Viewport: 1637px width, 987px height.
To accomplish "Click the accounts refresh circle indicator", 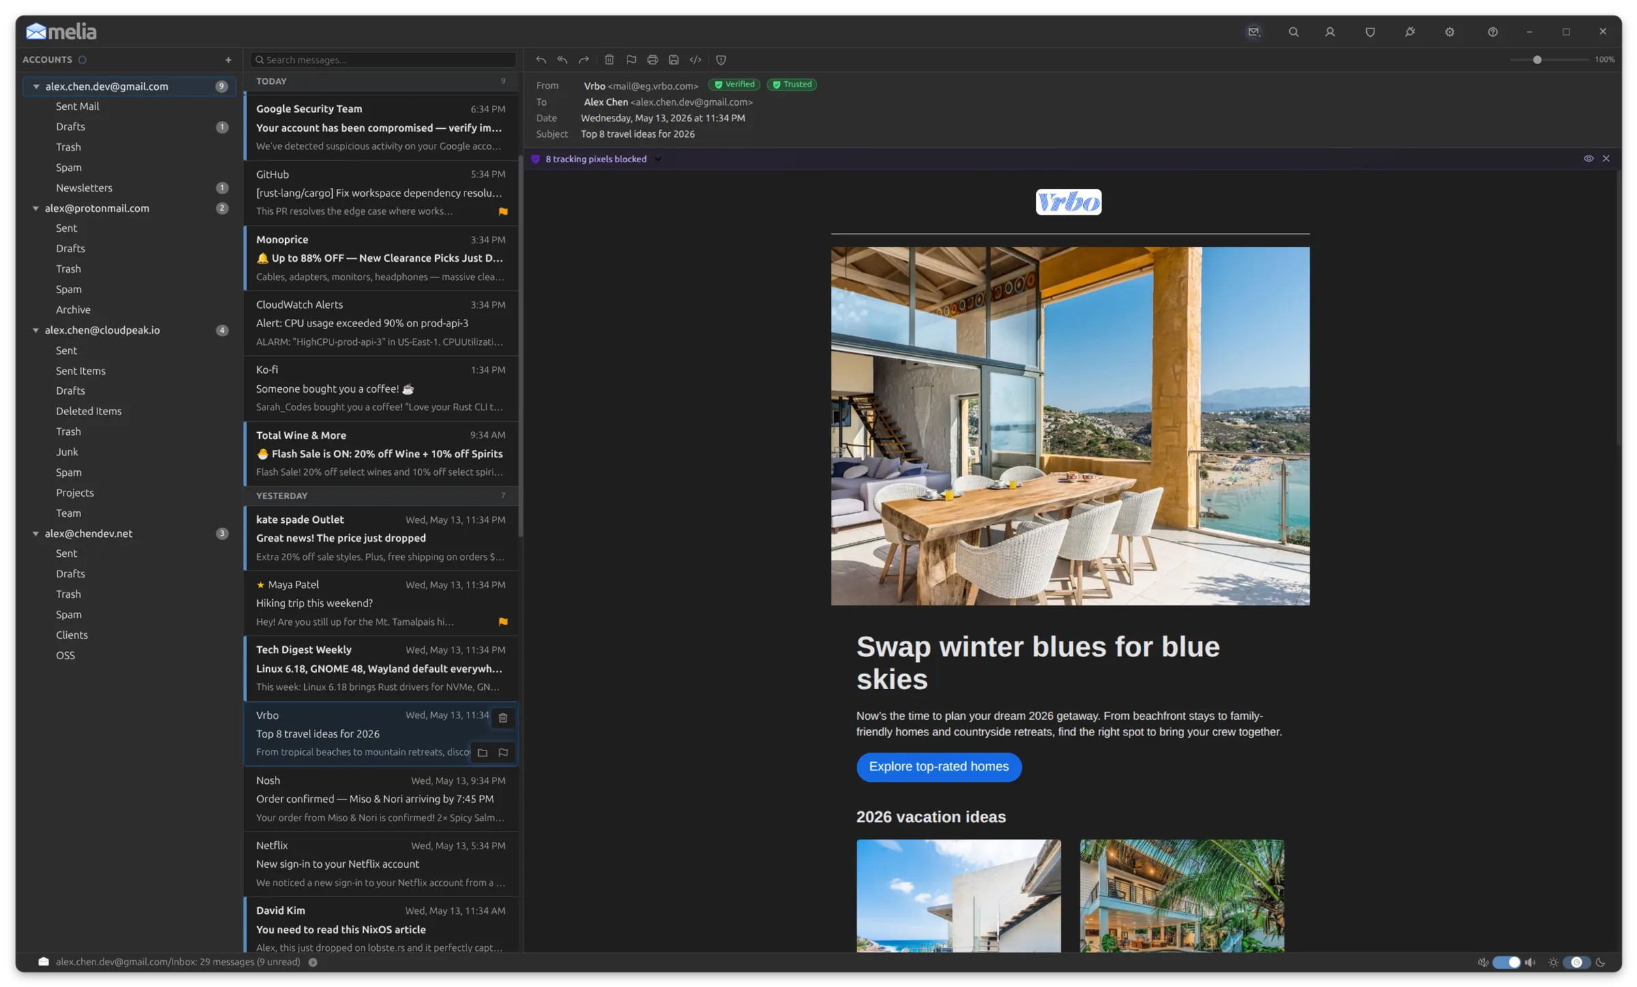I will click(x=83, y=60).
